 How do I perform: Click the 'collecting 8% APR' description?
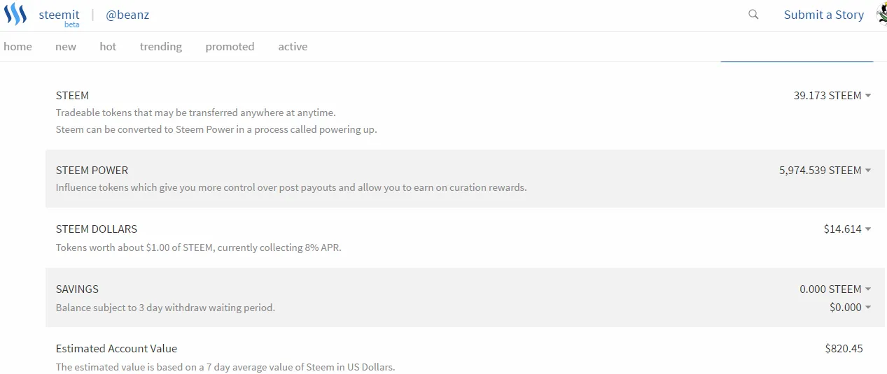point(199,247)
